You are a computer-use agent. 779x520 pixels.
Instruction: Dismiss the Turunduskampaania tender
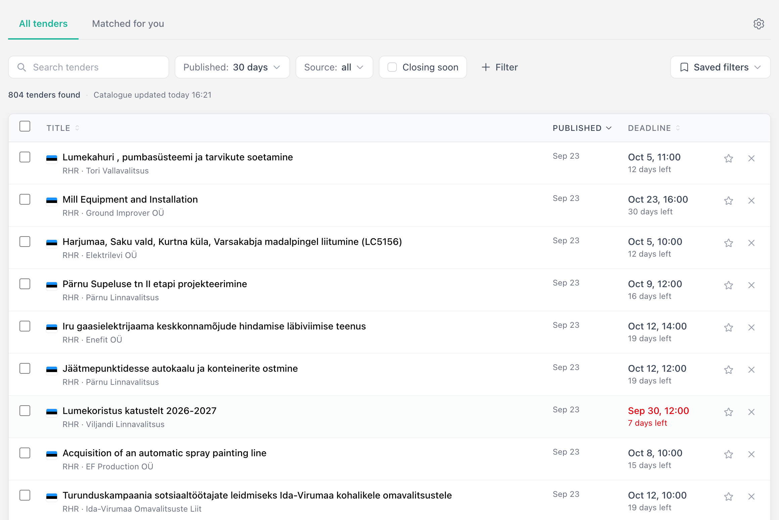(751, 497)
